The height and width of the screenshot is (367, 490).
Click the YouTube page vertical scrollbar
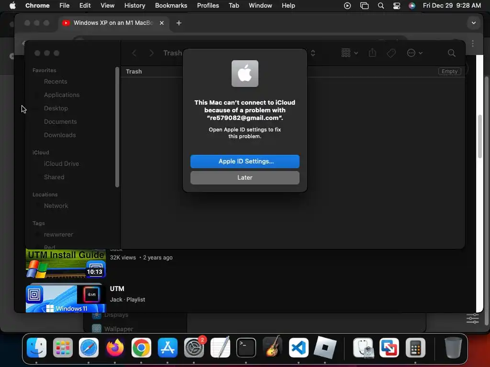[480, 136]
